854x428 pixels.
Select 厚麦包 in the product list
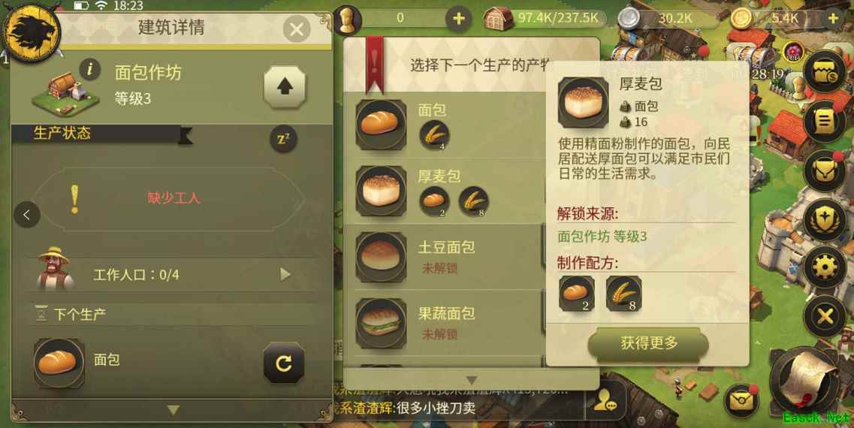[445, 191]
